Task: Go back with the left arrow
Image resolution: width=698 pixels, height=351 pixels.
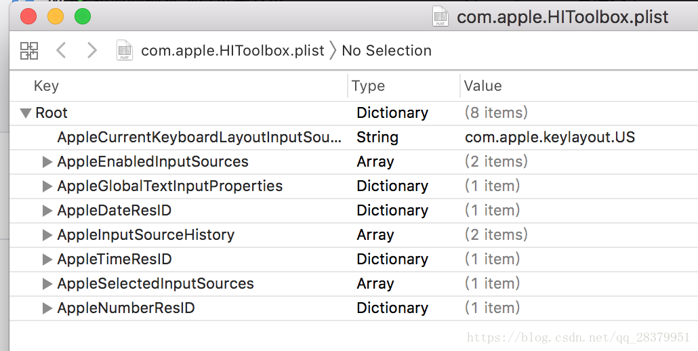Action: [61, 50]
